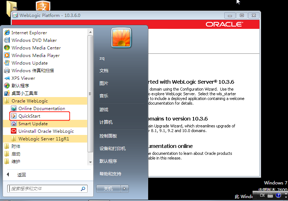This screenshot has height=201, width=288.
Task: Click Uninstall Oracle WebLogic red icon
Action: [x=14, y=131]
